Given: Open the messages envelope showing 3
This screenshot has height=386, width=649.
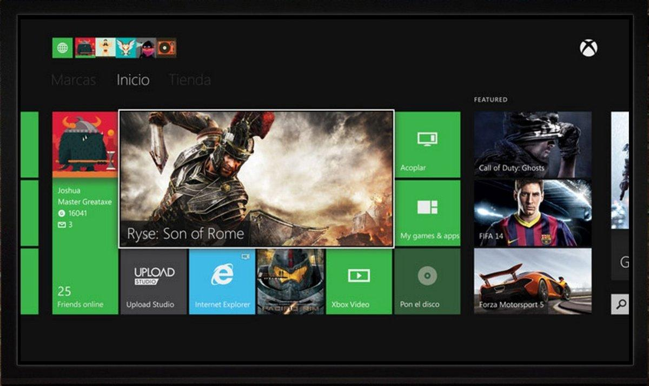Looking at the screenshot, I should pos(65,224).
